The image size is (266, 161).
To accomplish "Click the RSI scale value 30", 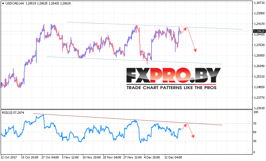I will [254, 141].
